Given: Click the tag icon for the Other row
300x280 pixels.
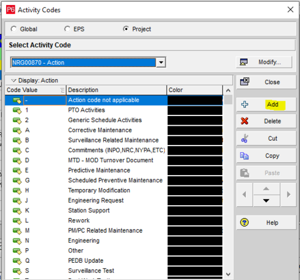Looking at the screenshot, I should click(x=17, y=251).
